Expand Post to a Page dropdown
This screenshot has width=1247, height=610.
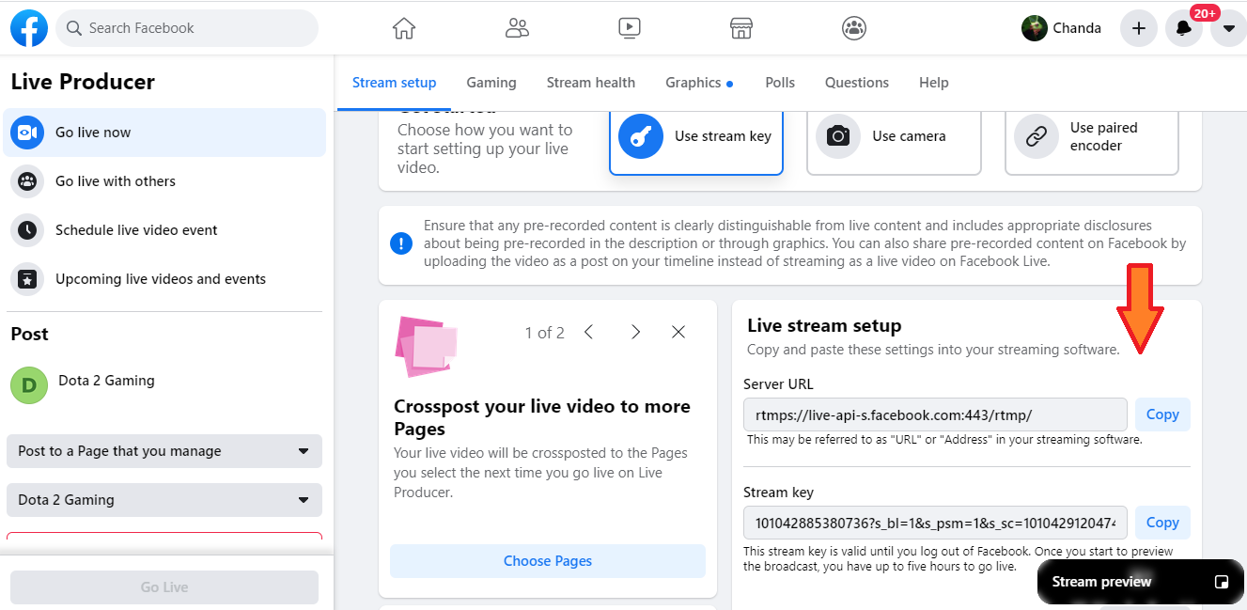(164, 451)
